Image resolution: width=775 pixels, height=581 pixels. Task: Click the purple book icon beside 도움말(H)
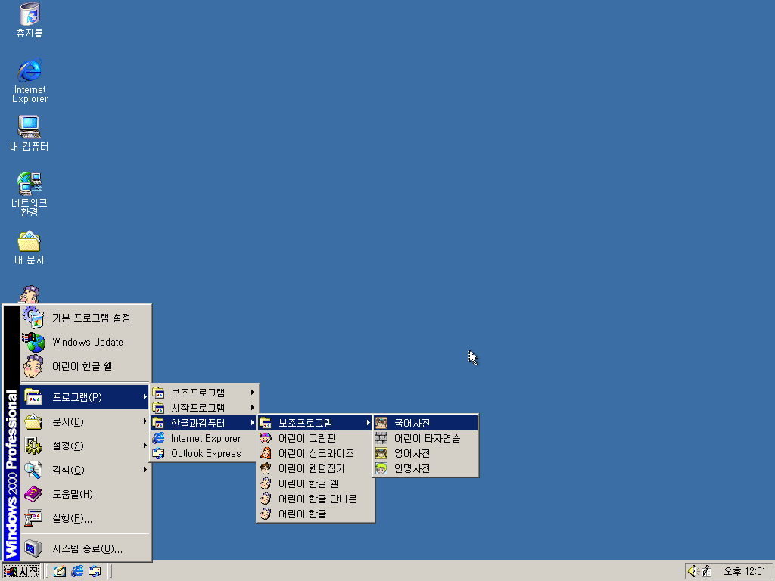(x=33, y=494)
